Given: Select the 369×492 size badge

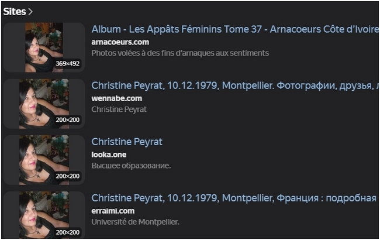Looking at the screenshot, I should 68,63.
